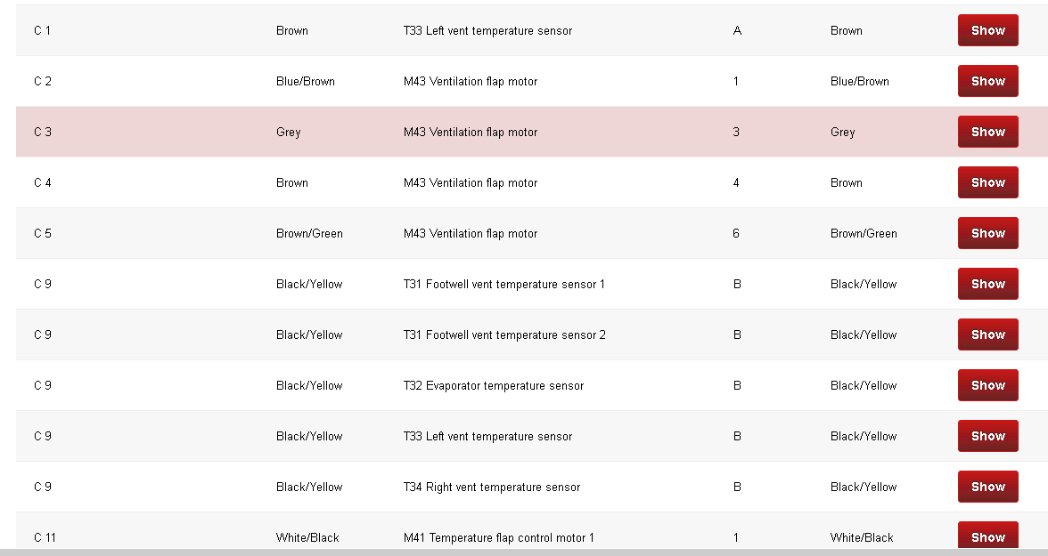
Task: Click the M41 Temperature flap control motor 1 text
Action: click(x=499, y=538)
